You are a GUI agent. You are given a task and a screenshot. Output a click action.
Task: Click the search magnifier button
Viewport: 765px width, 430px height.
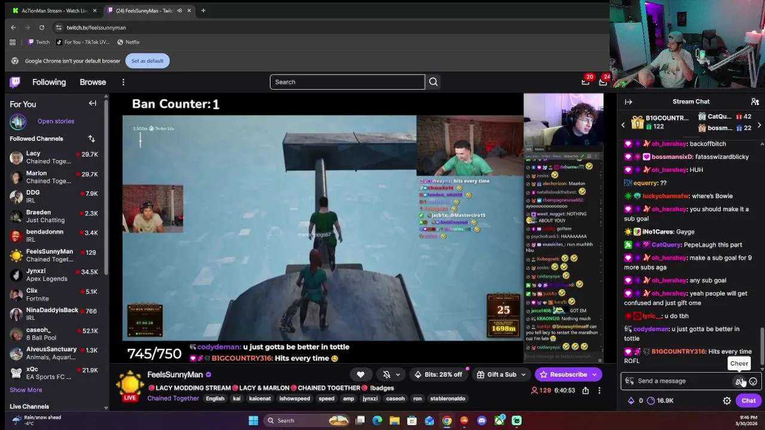point(433,82)
